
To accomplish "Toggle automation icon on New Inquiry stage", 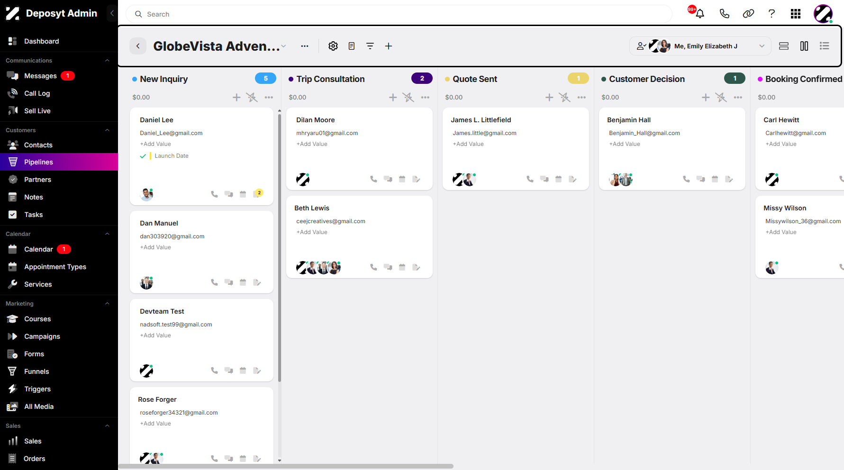I will coord(252,97).
